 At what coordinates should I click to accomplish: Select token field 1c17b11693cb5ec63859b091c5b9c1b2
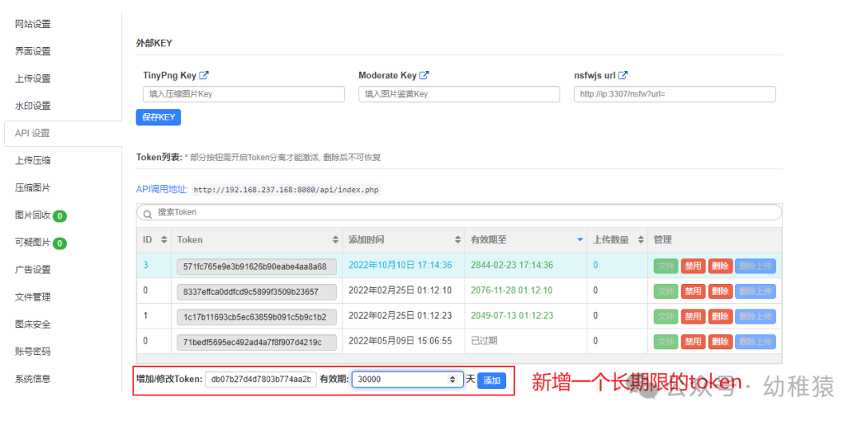coord(257,317)
